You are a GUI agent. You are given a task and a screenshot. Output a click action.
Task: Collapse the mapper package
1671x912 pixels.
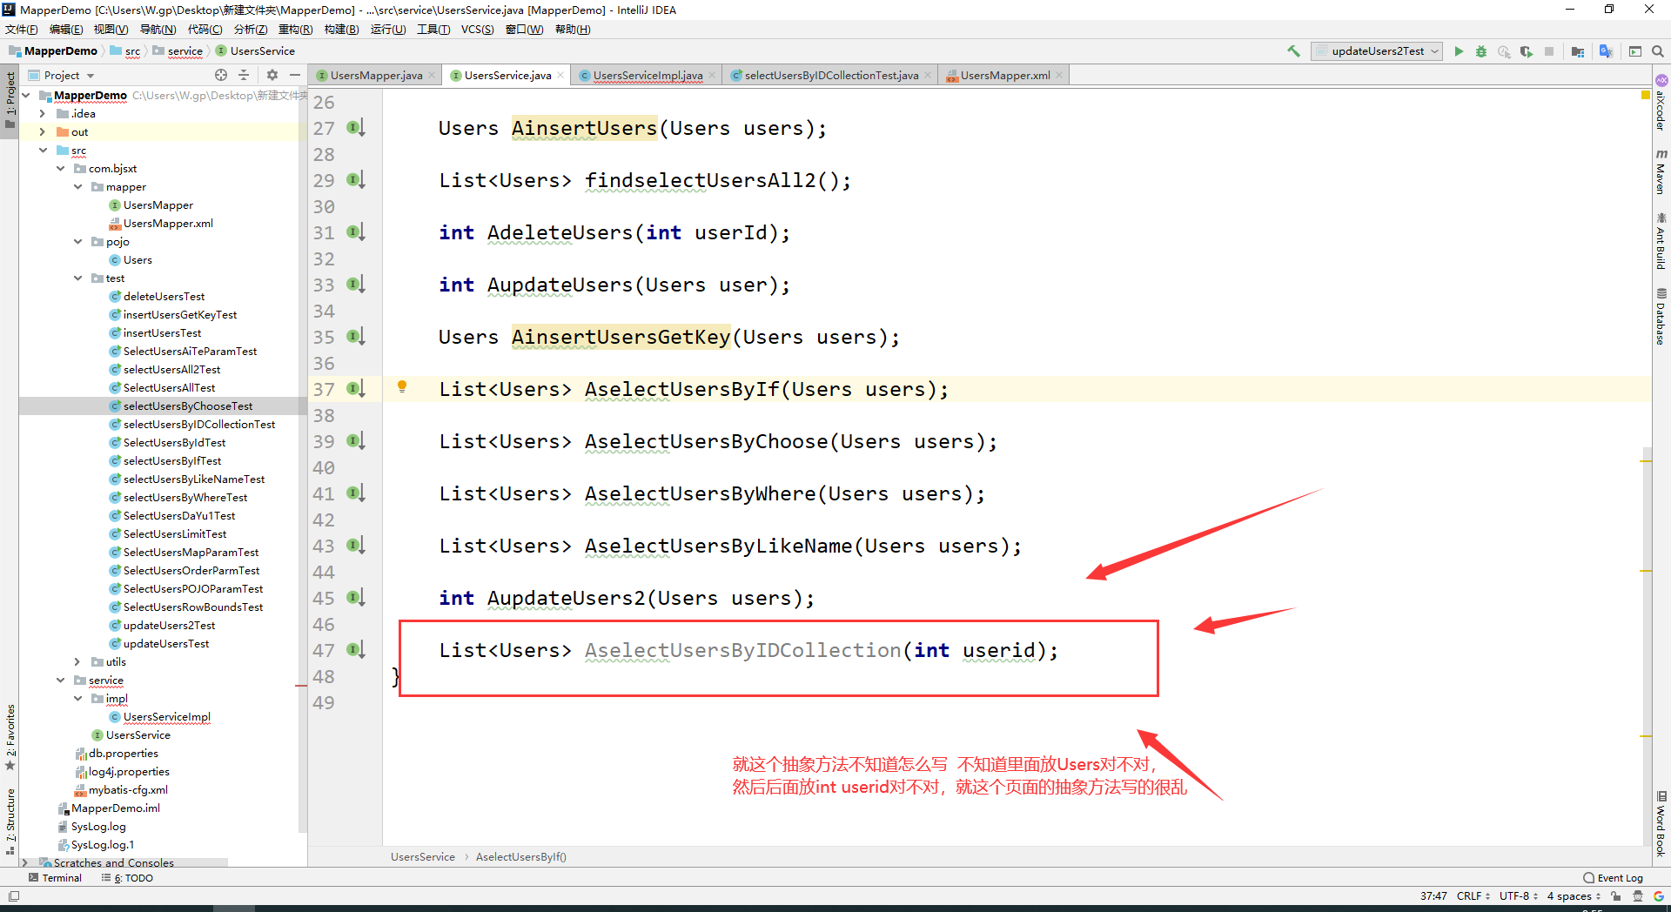point(77,187)
